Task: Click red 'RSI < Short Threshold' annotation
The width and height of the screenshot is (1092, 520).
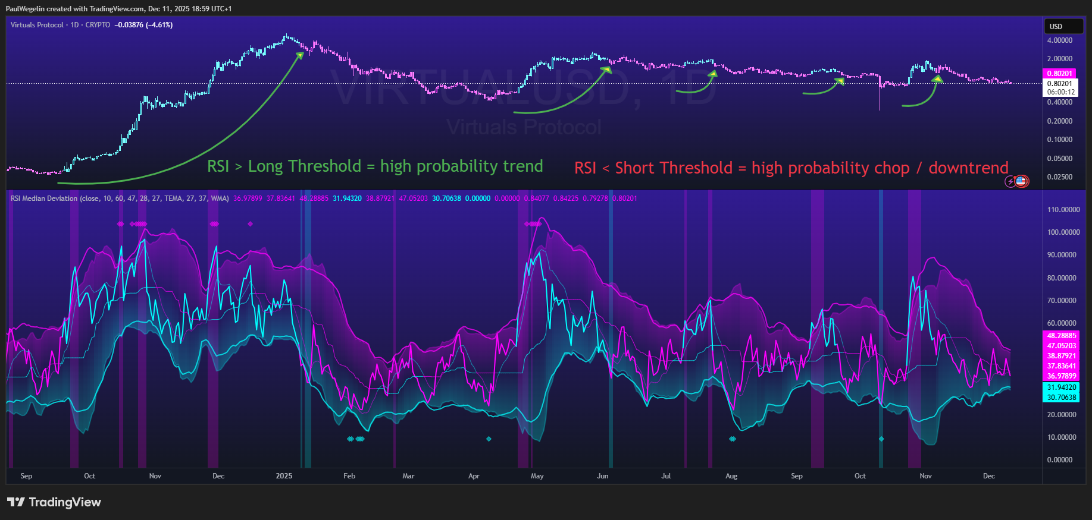Action: [x=791, y=168]
